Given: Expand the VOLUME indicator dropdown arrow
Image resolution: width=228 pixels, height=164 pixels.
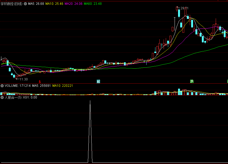Looking at the screenshot, I should click(2, 86).
